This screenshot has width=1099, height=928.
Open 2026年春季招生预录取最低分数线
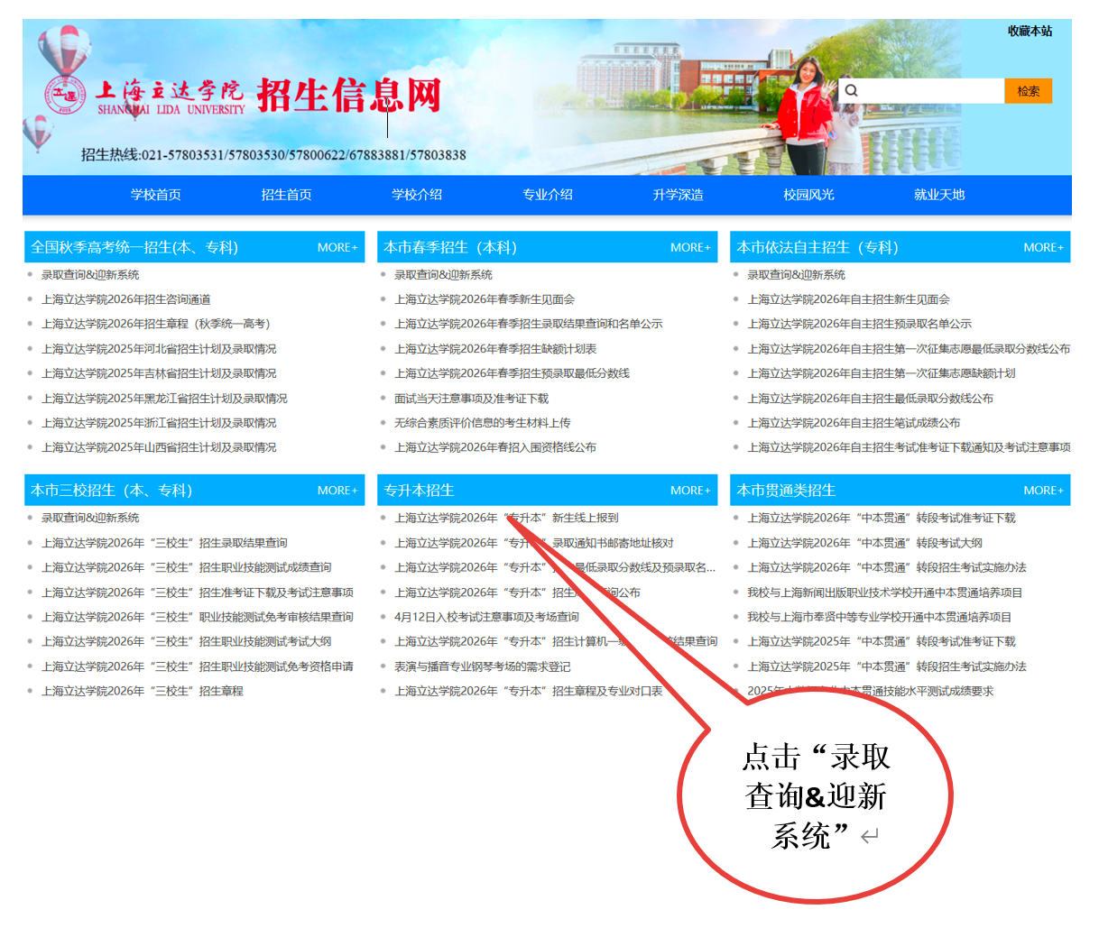pos(512,373)
